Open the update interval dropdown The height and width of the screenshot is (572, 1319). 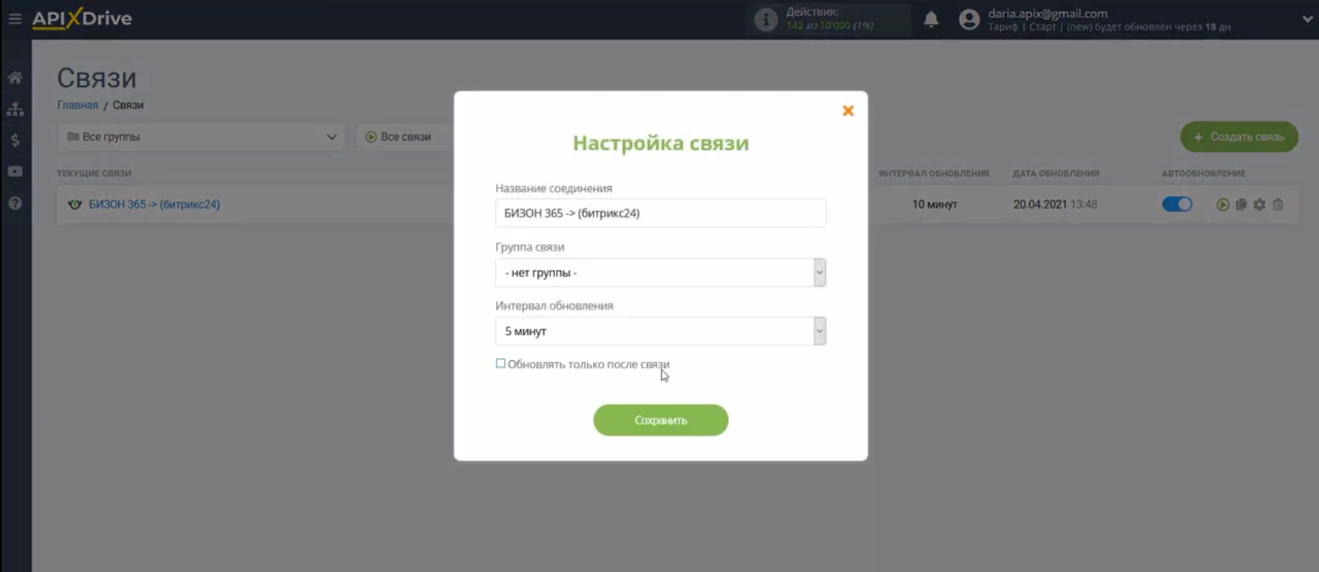click(x=660, y=331)
